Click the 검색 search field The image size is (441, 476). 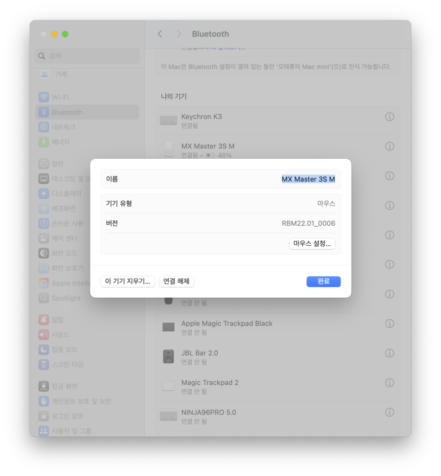coord(87,56)
